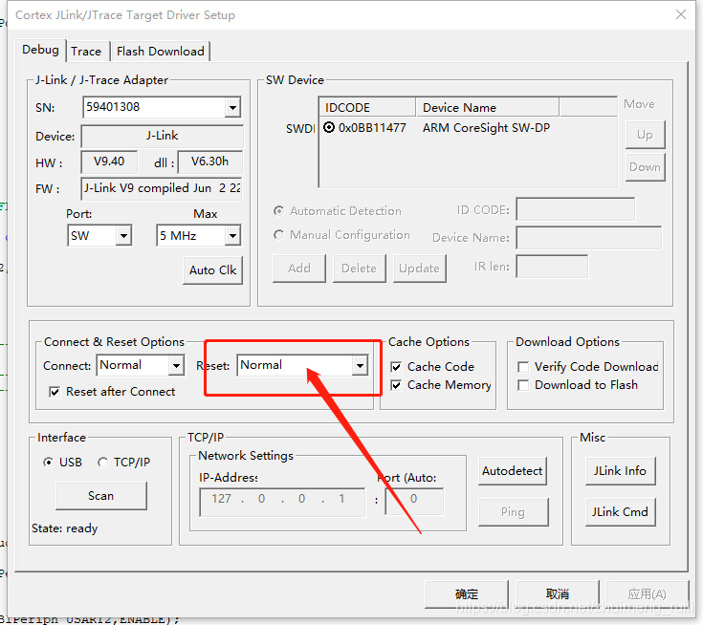Viewport: 703px width, 625px height.
Task: Expand the SN serial number dropdown
Action: coord(232,108)
